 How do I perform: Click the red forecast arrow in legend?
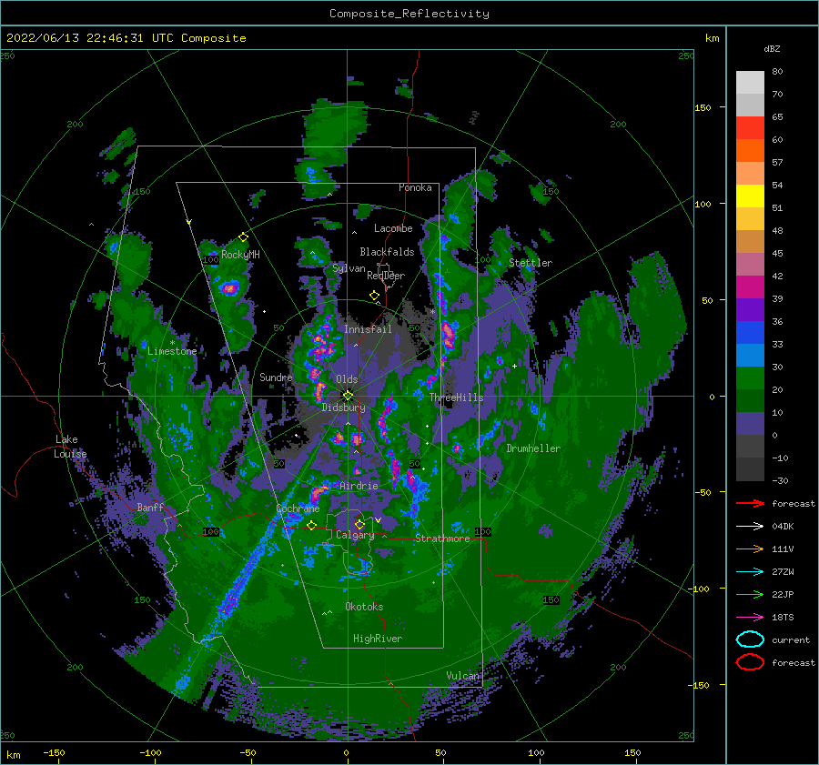pyautogui.click(x=750, y=503)
